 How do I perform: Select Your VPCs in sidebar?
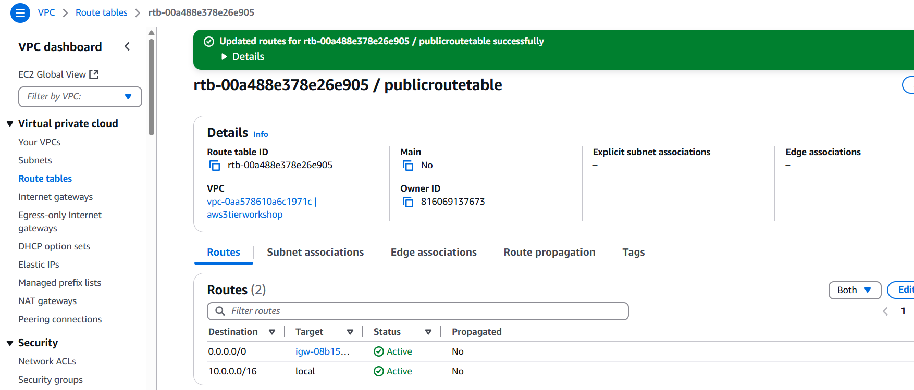tap(40, 142)
